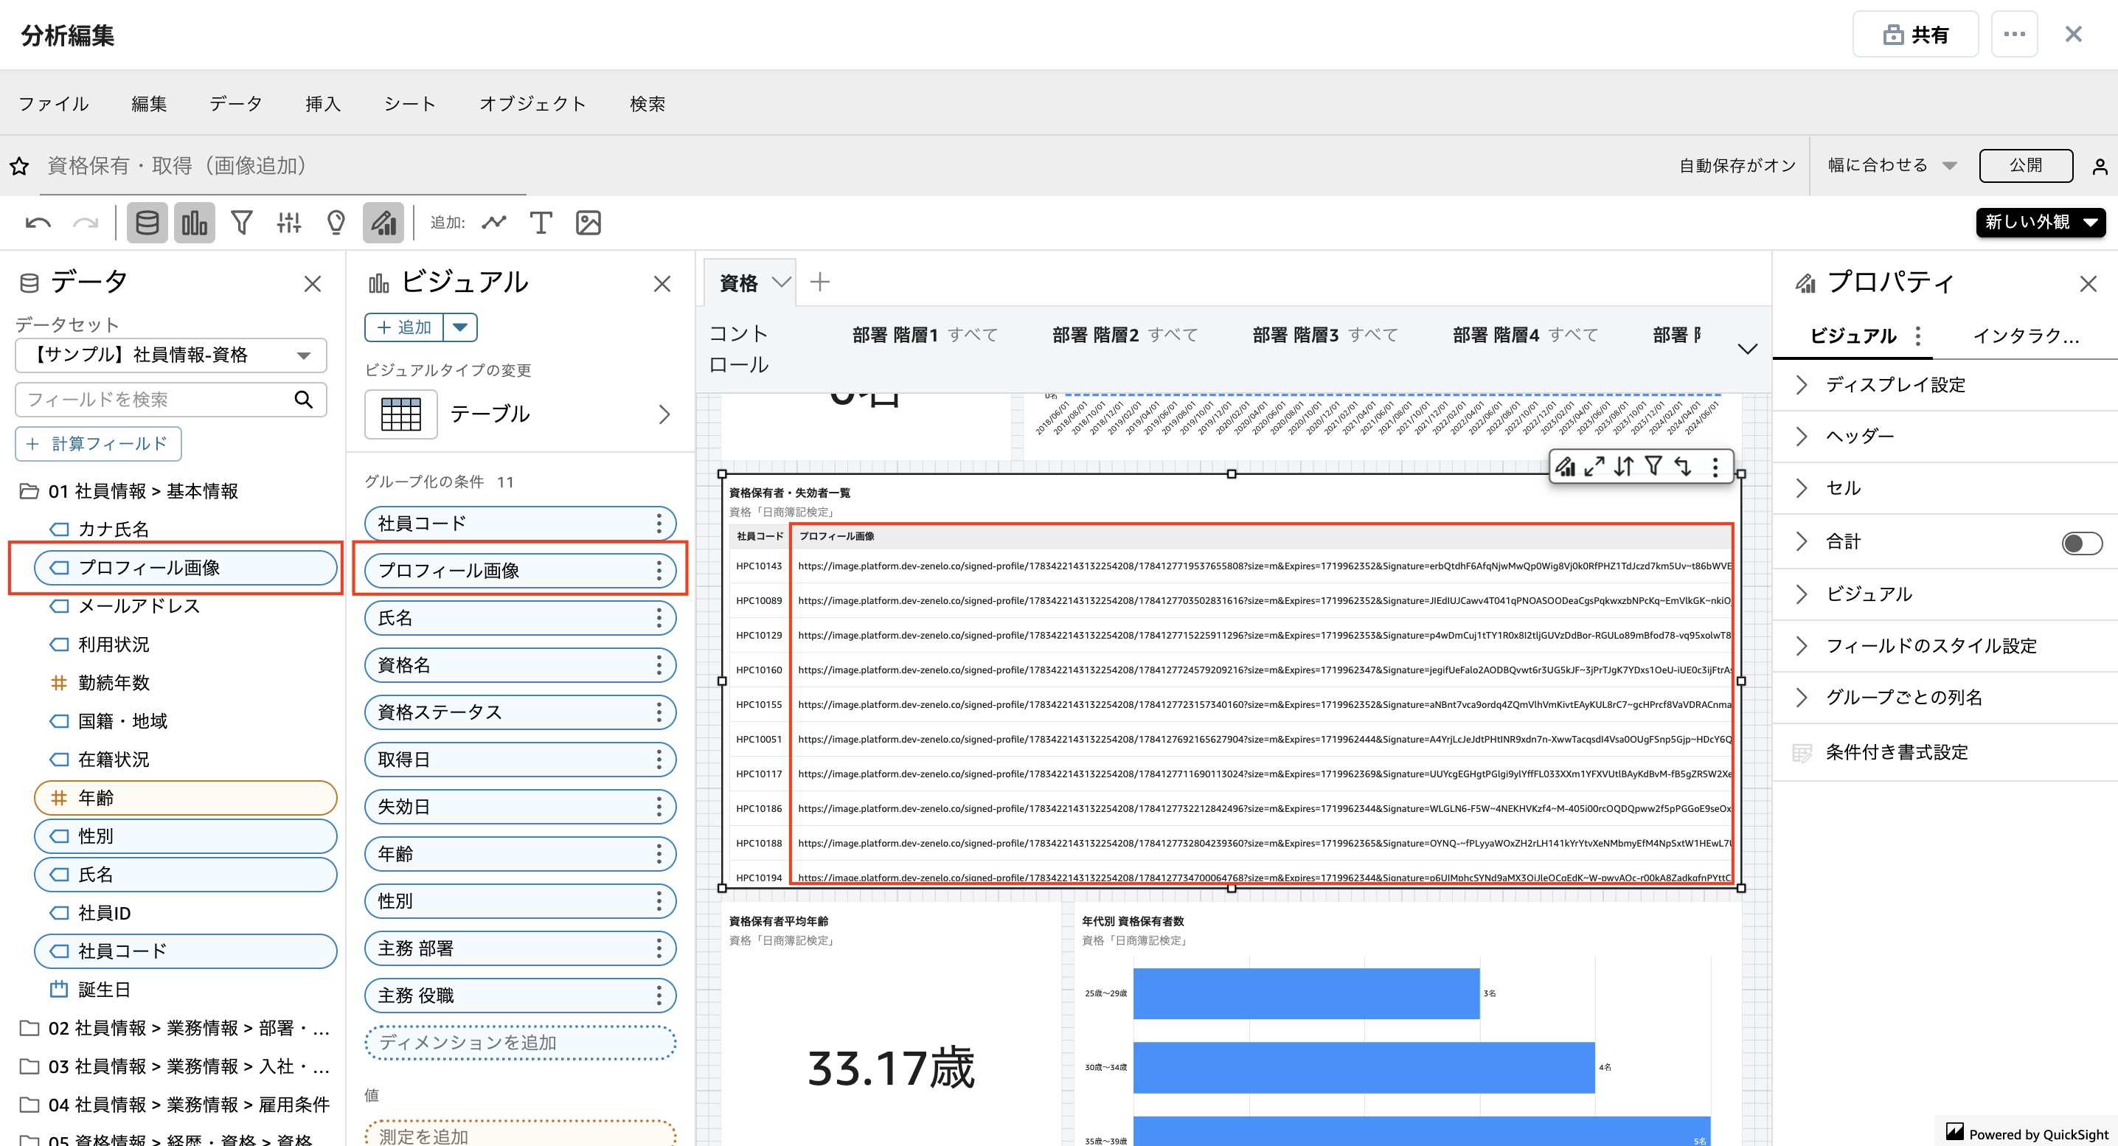Open the insights lightbulb icon
Viewport: 2118px width, 1146px height.
point(336,223)
